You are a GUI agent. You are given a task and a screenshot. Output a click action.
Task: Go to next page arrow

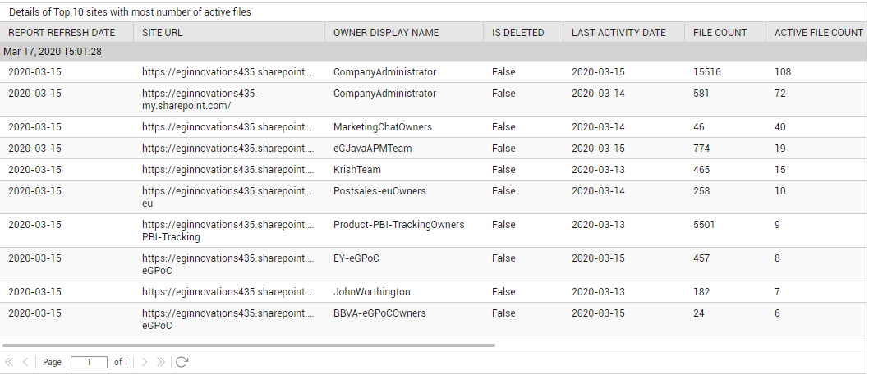[145, 362]
